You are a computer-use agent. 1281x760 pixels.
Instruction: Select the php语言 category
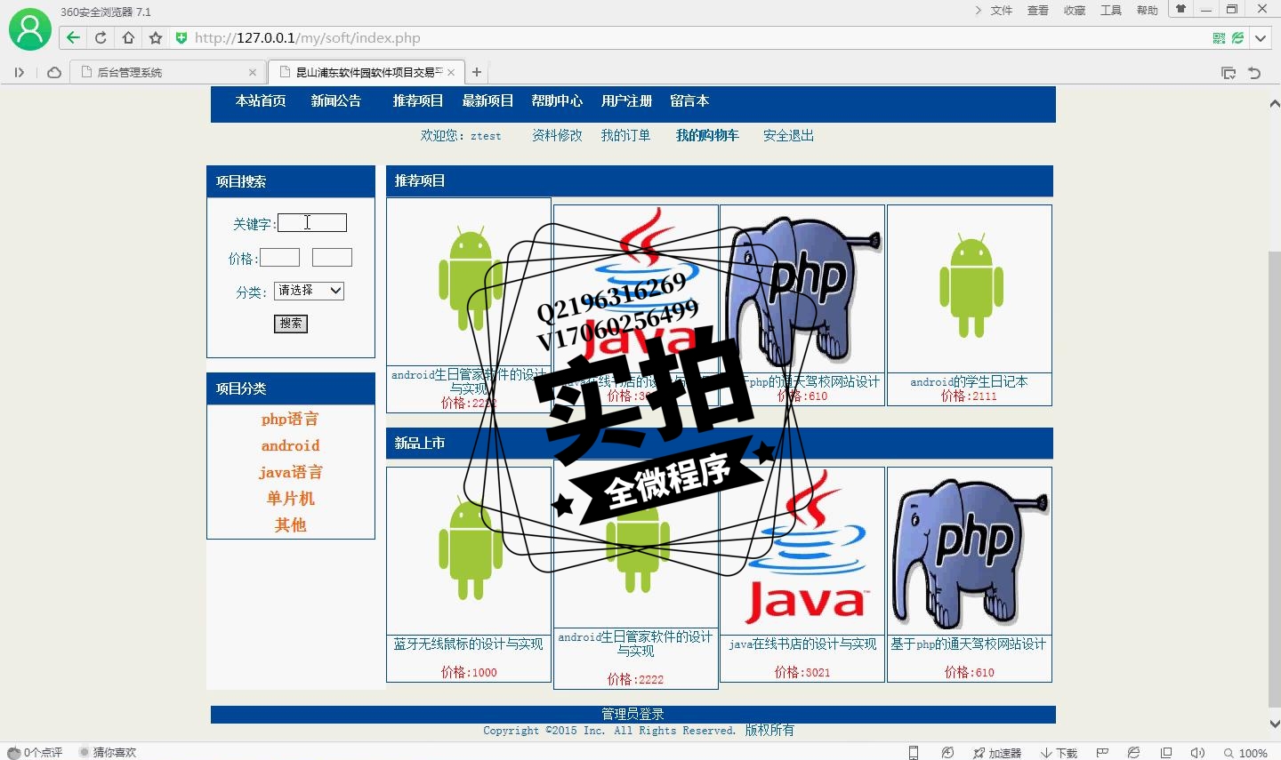[x=290, y=419]
